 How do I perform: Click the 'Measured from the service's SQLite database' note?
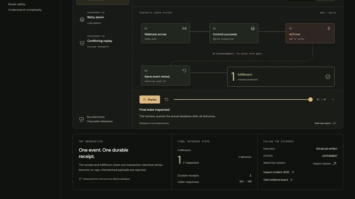107,179
